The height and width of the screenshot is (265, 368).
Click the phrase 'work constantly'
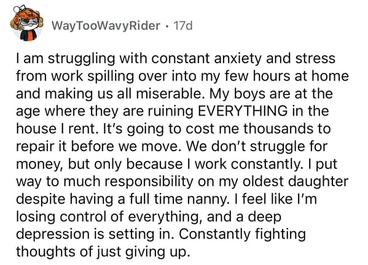coord(248,164)
